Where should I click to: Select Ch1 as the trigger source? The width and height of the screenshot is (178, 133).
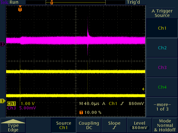click(162, 28)
